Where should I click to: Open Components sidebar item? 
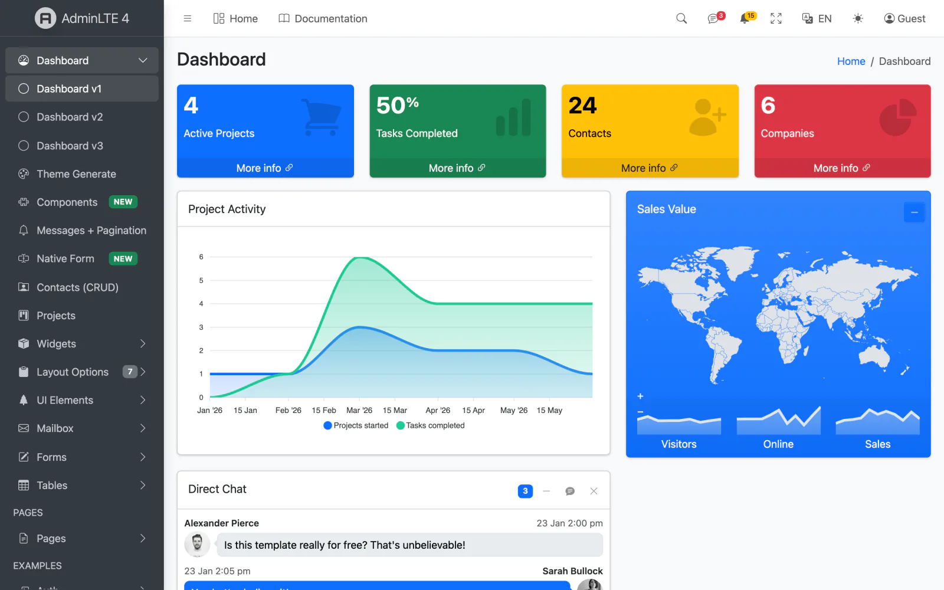pyautogui.click(x=82, y=202)
